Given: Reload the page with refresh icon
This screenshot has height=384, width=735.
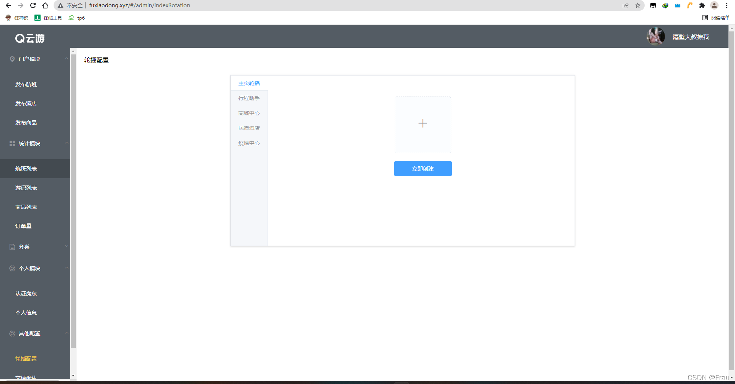Looking at the screenshot, I should click(33, 5).
